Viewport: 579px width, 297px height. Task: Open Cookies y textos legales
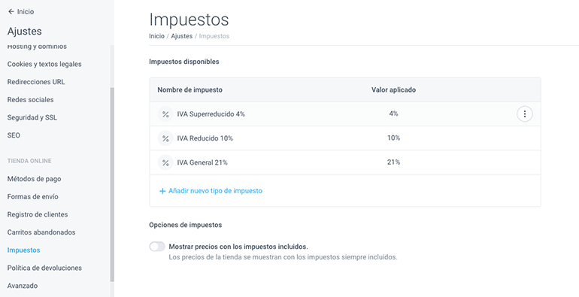(x=44, y=64)
